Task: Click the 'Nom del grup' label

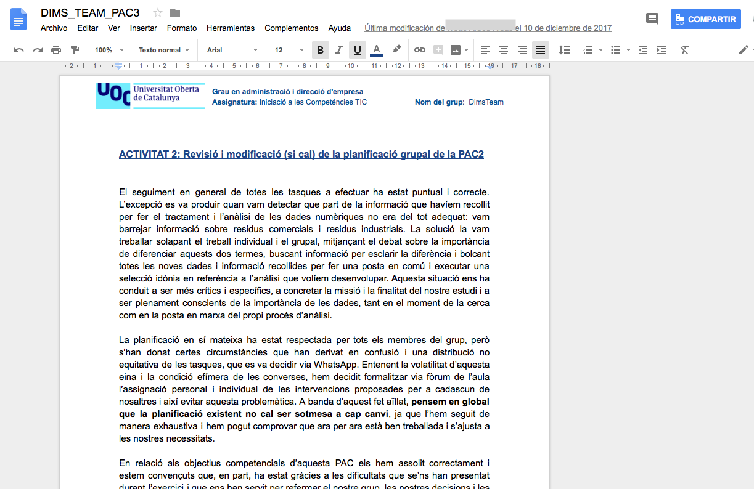Action: [440, 102]
